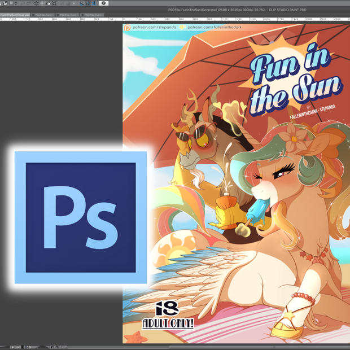
Task: Close the third PSDFile-Fun tab
Action: [58, 15]
